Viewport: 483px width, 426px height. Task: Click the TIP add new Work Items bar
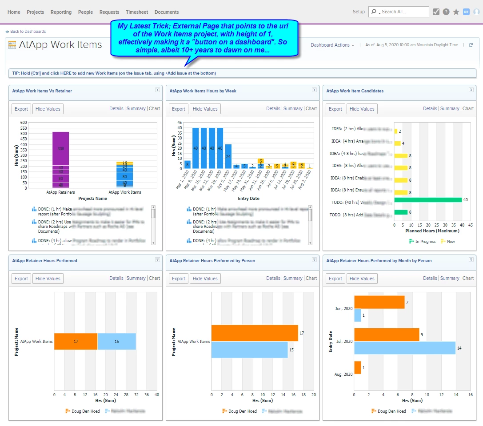(242, 73)
